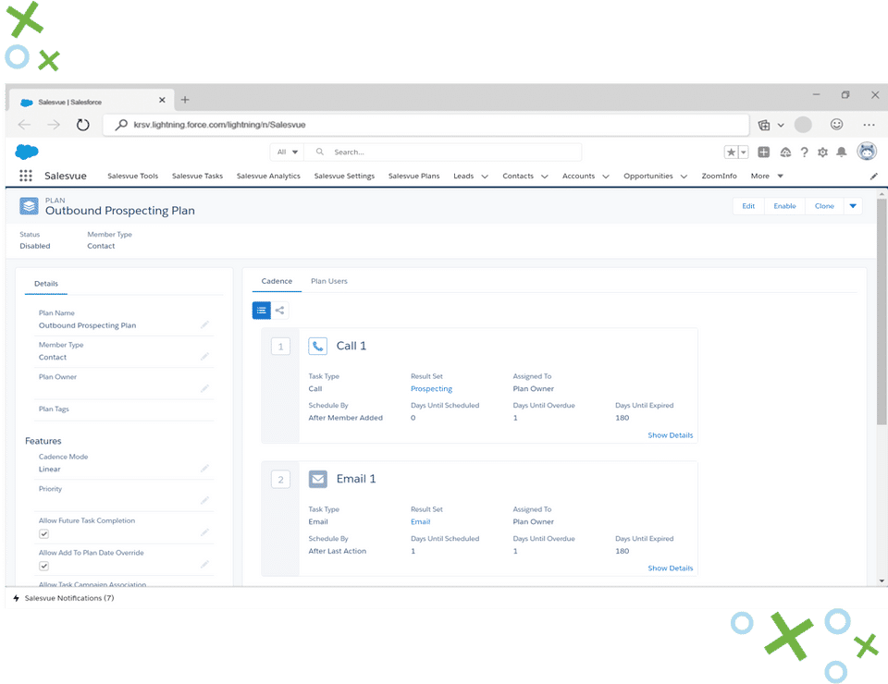This screenshot has height=684, width=888.
Task: Open the Email result set link
Action: pyautogui.click(x=420, y=521)
